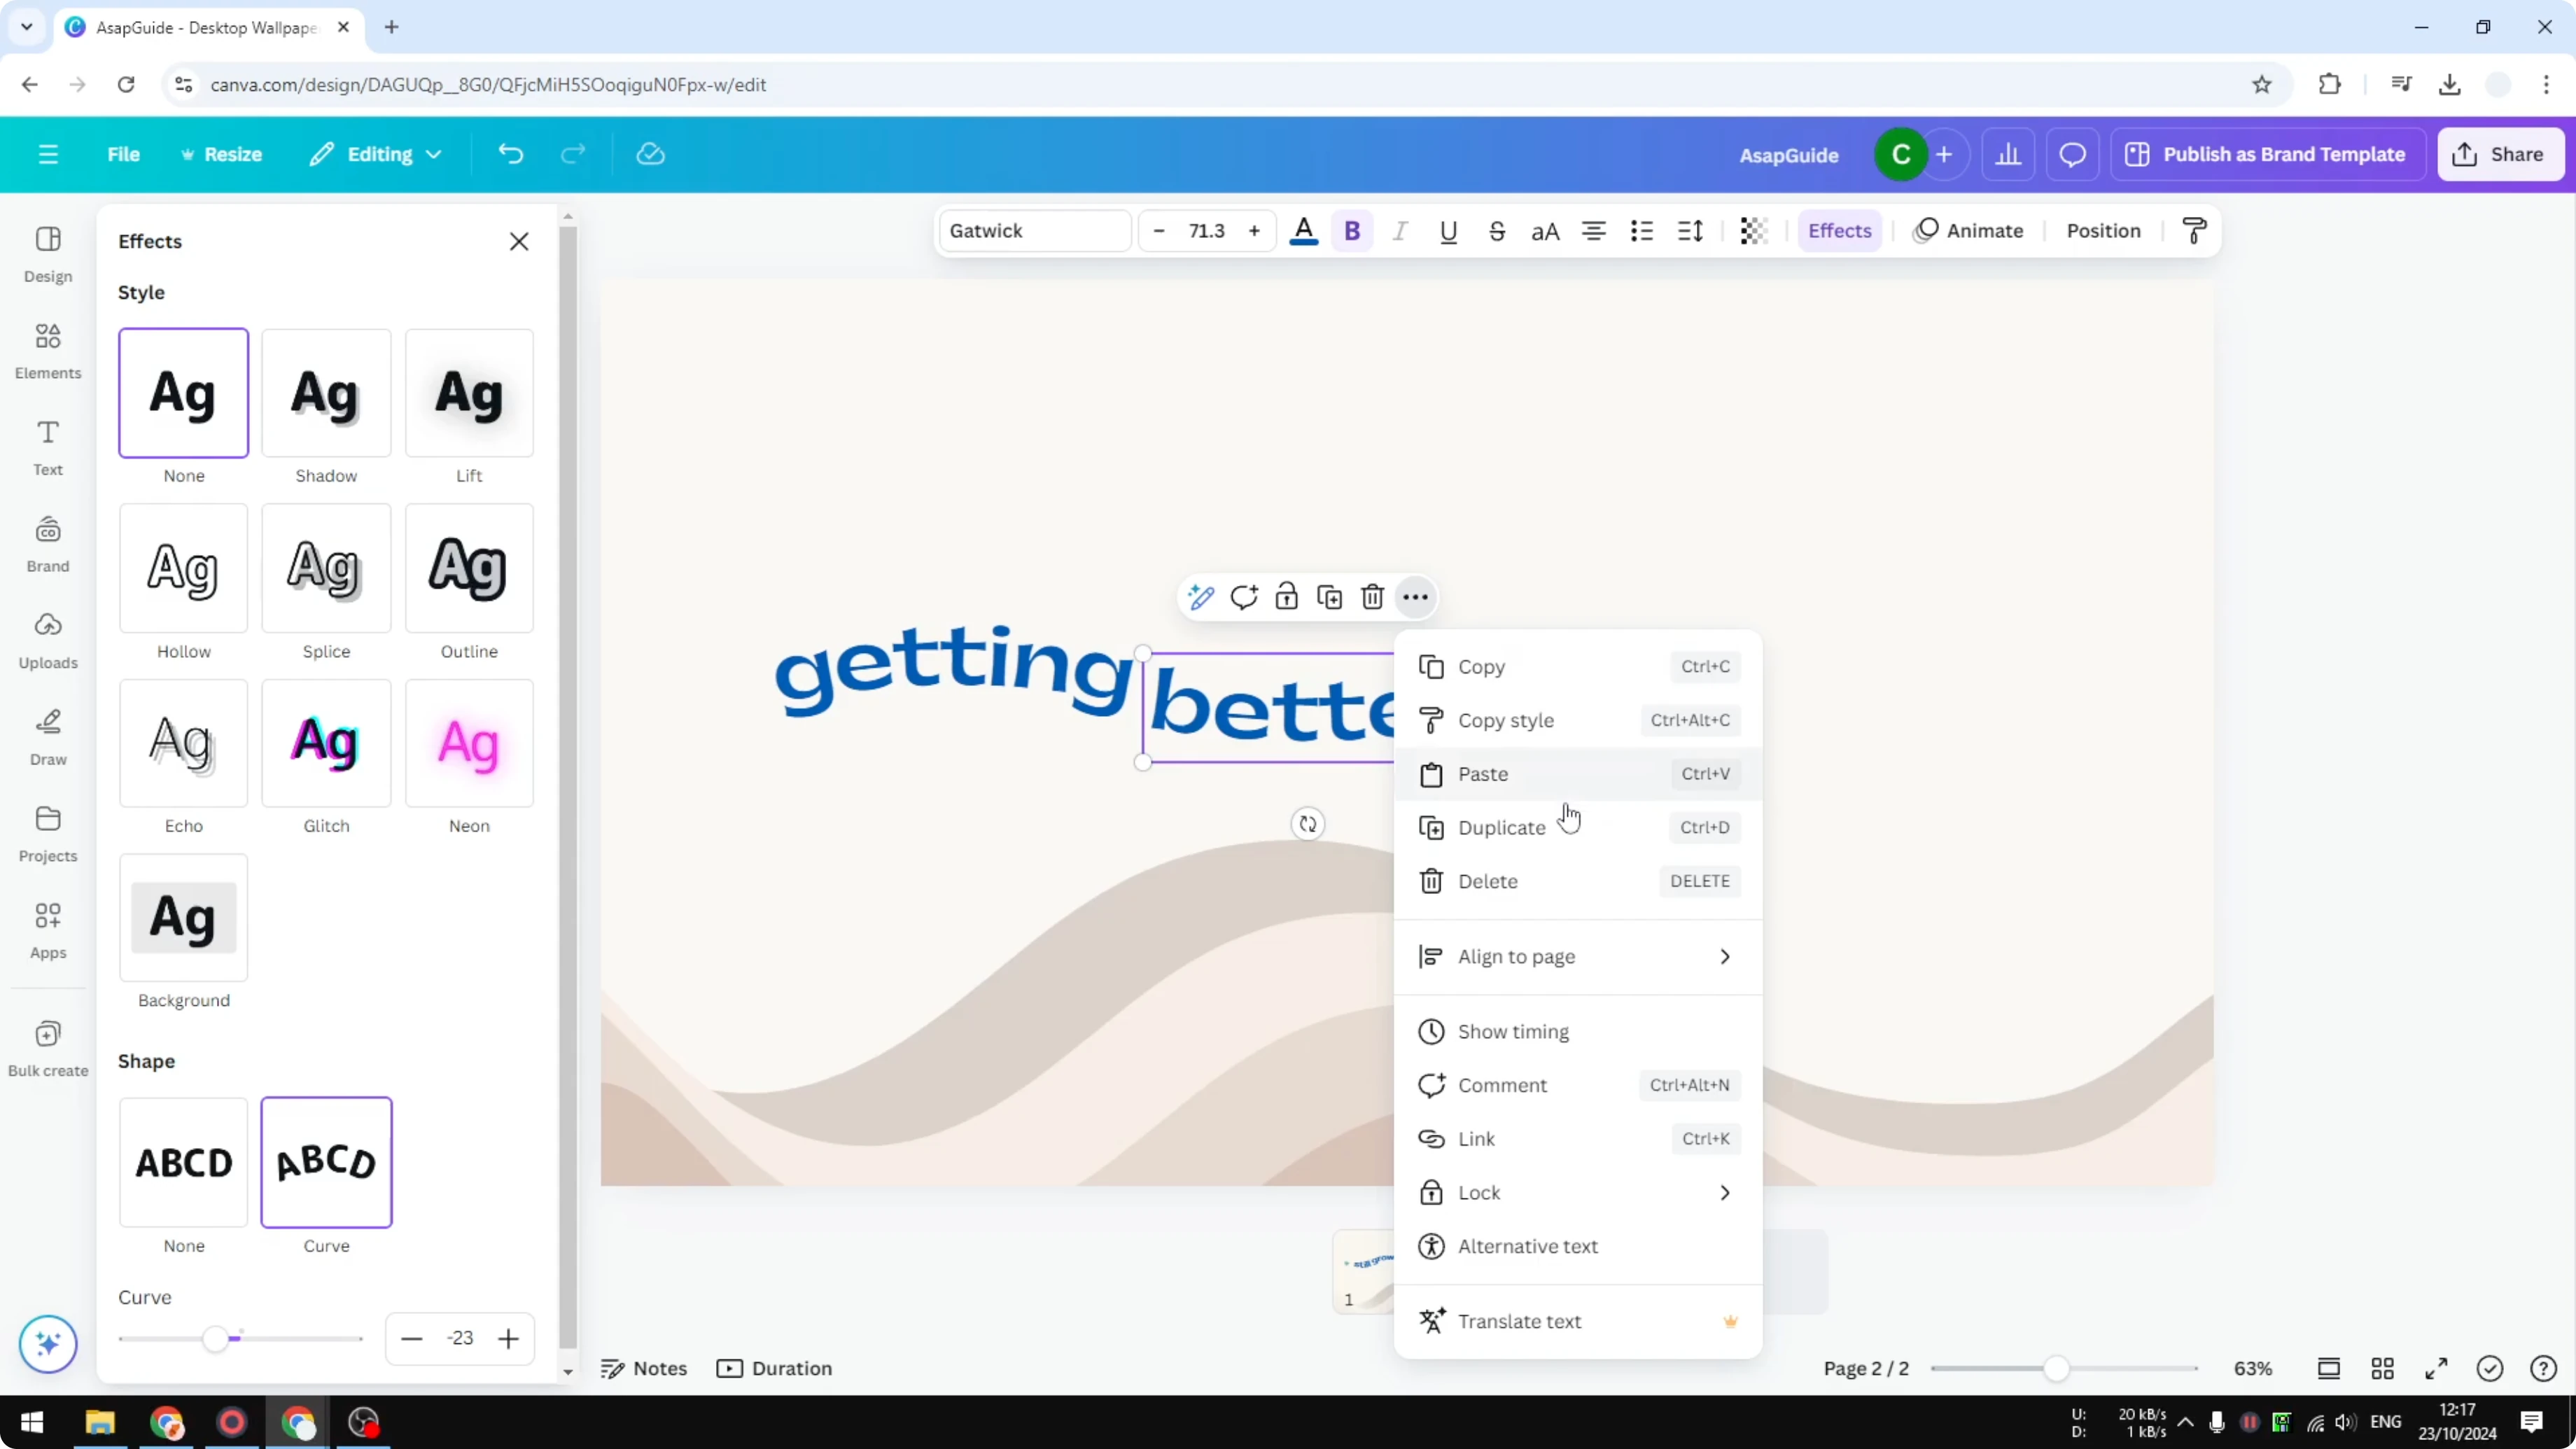Open the Editing mode dropdown
This screenshot has height=1449, width=2576.
pyautogui.click(x=376, y=154)
